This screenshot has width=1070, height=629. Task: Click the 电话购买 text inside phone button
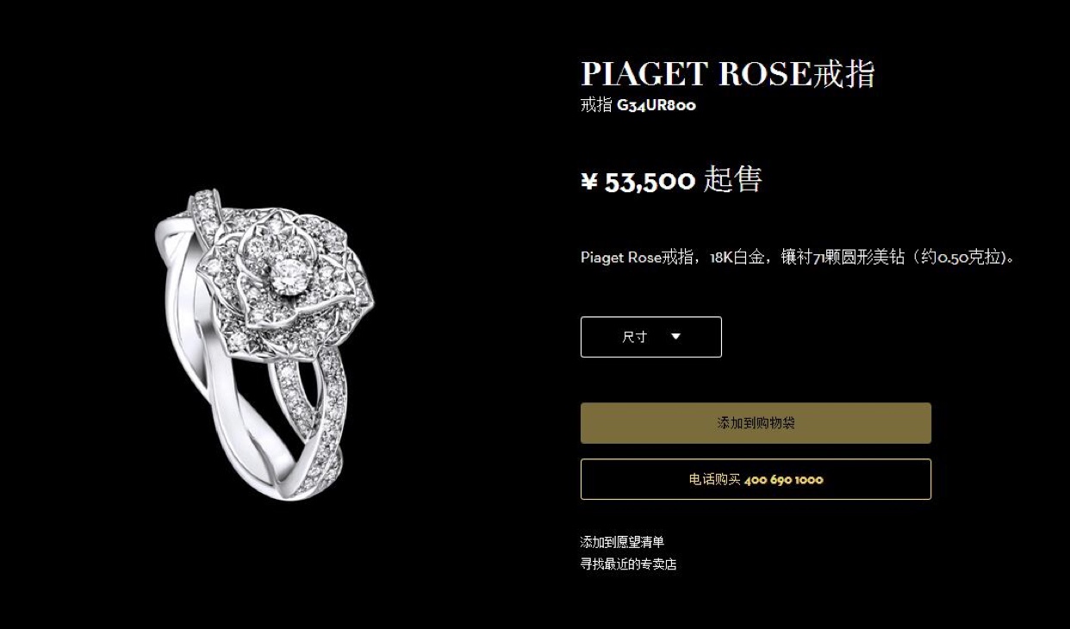pos(714,479)
